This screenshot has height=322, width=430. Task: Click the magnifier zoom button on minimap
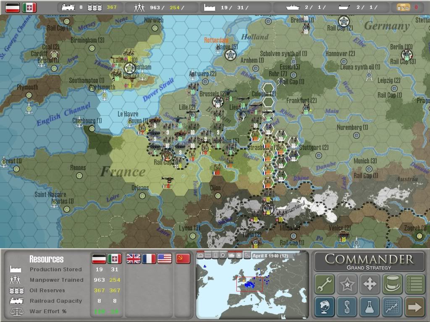(x=247, y=255)
